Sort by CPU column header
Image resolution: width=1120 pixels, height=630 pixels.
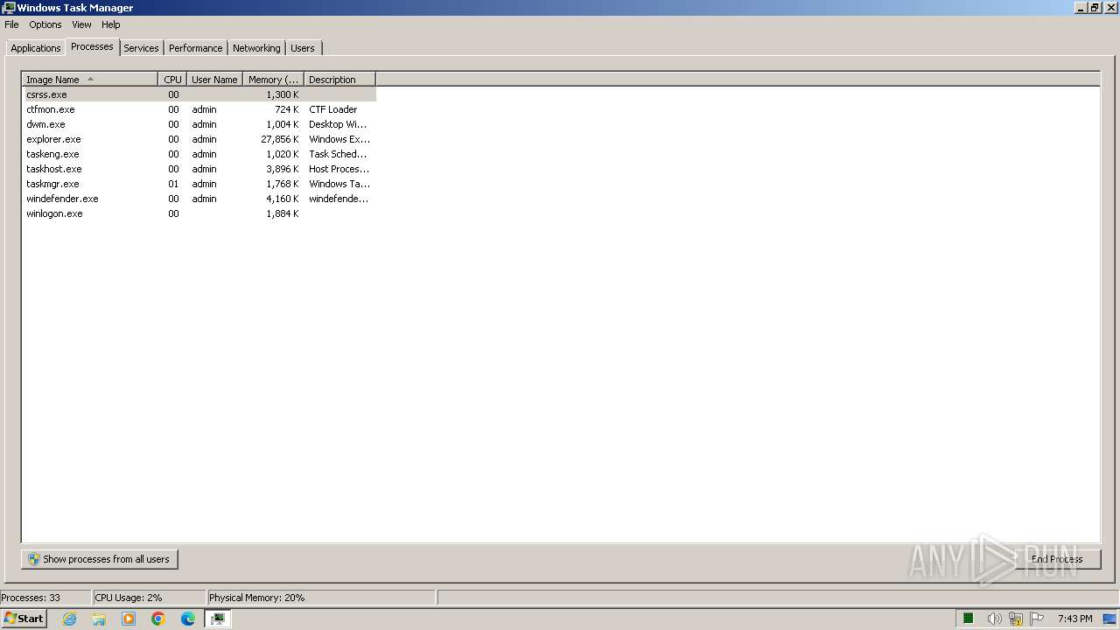pyautogui.click(x=172, y=80)
